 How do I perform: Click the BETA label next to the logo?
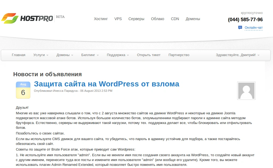tap(60, 17)
